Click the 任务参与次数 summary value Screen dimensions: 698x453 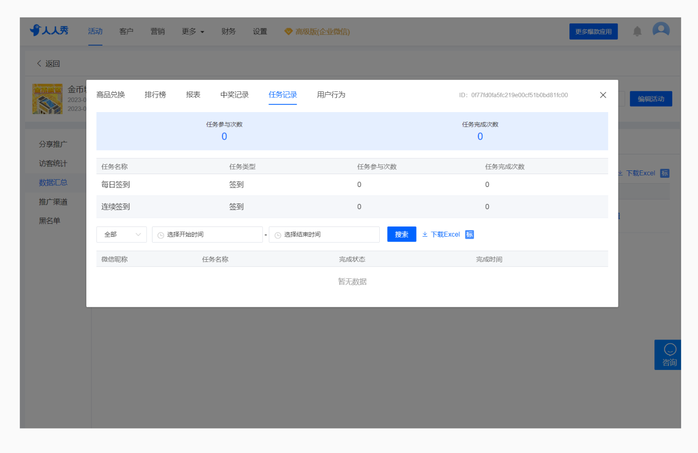click(224, 136)
